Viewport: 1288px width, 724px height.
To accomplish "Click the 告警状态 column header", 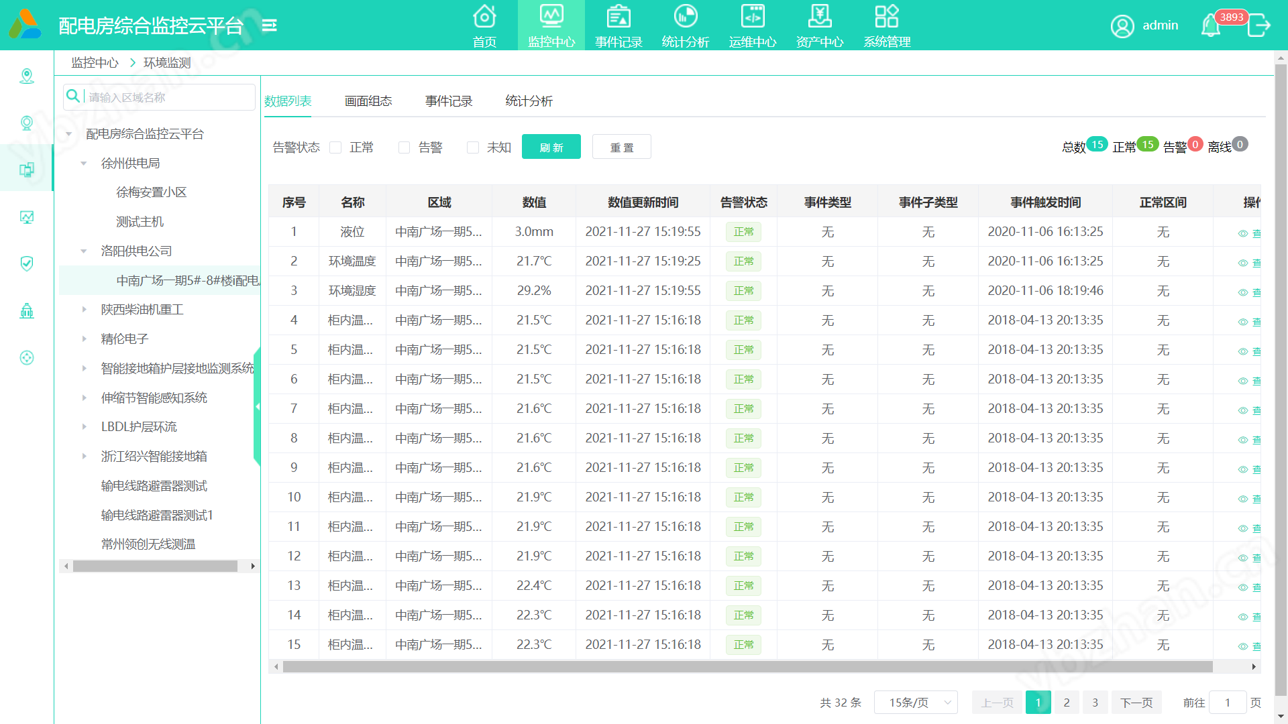I will click(743, 202).
